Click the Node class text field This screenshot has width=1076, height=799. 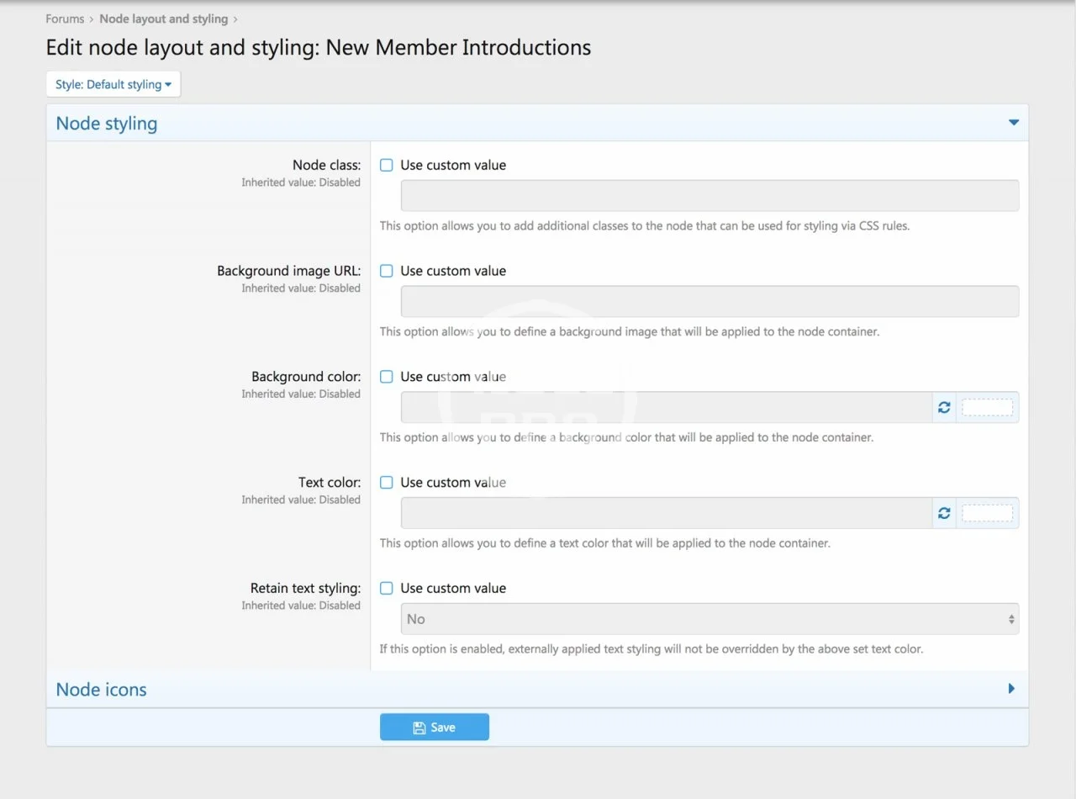709,195
